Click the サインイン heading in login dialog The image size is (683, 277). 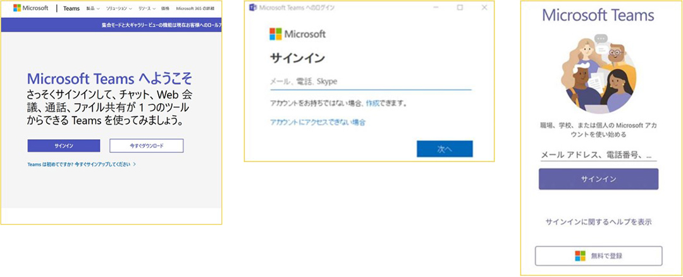click(297, 58)
